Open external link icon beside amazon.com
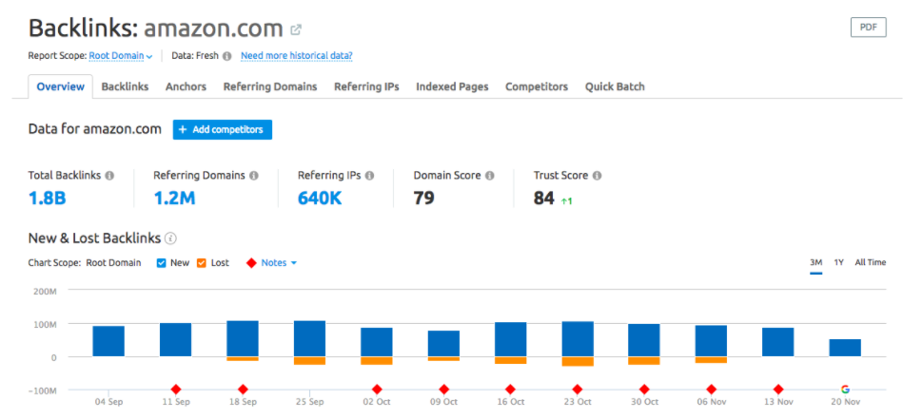This screenshot has width=903, height=419. [296, 30]
